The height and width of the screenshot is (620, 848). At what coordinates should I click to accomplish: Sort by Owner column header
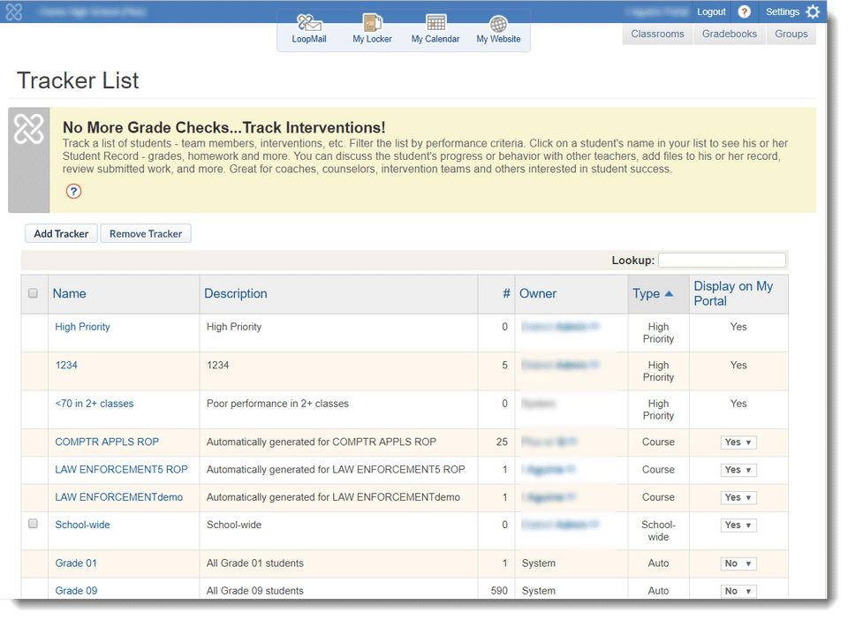click(538, 294)
